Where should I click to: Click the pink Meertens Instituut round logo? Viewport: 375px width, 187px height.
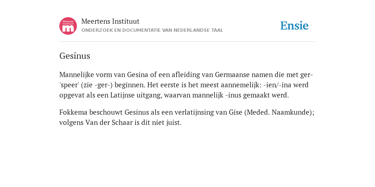(68, 26)
